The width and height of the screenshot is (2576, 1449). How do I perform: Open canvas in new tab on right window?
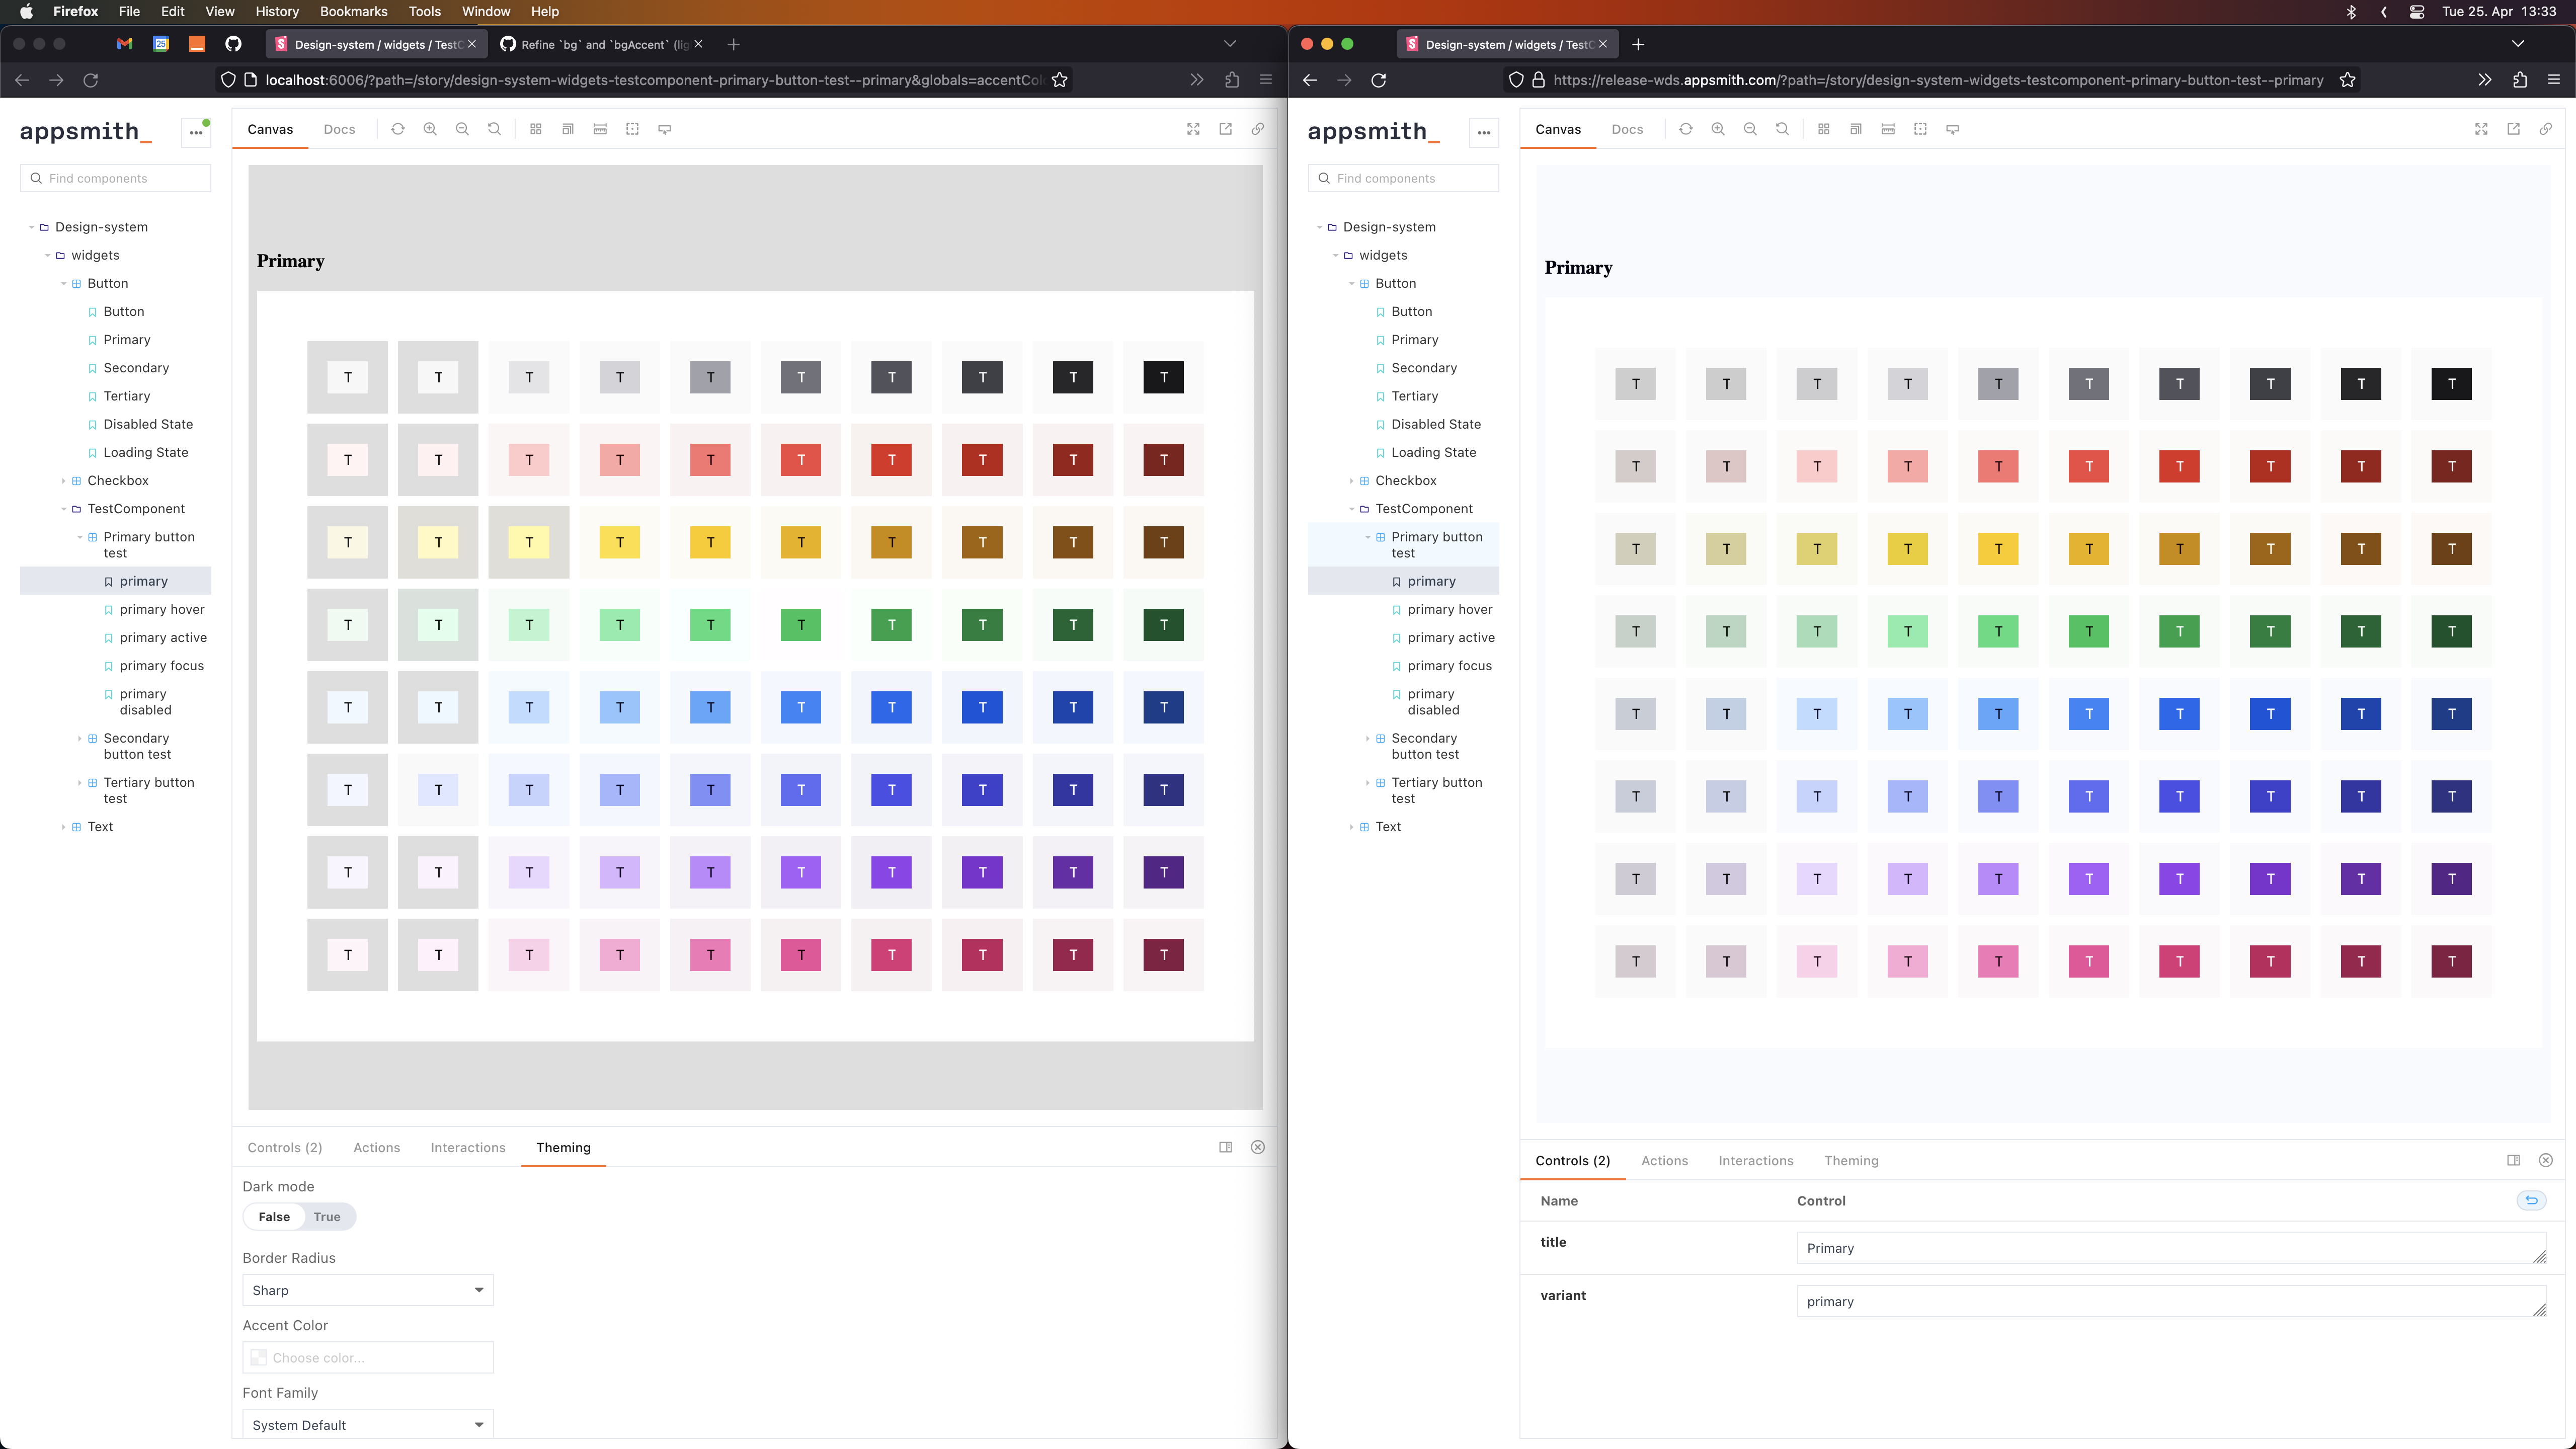pyautogui.click(x=2513, y=129)
